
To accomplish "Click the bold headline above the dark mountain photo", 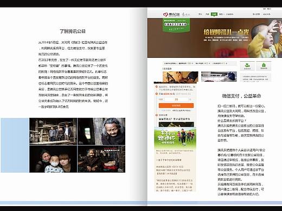I will pos(174,119).
